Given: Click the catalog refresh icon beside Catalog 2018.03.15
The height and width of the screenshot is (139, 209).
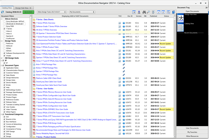Looking at the screenshot, I should 3,11.
